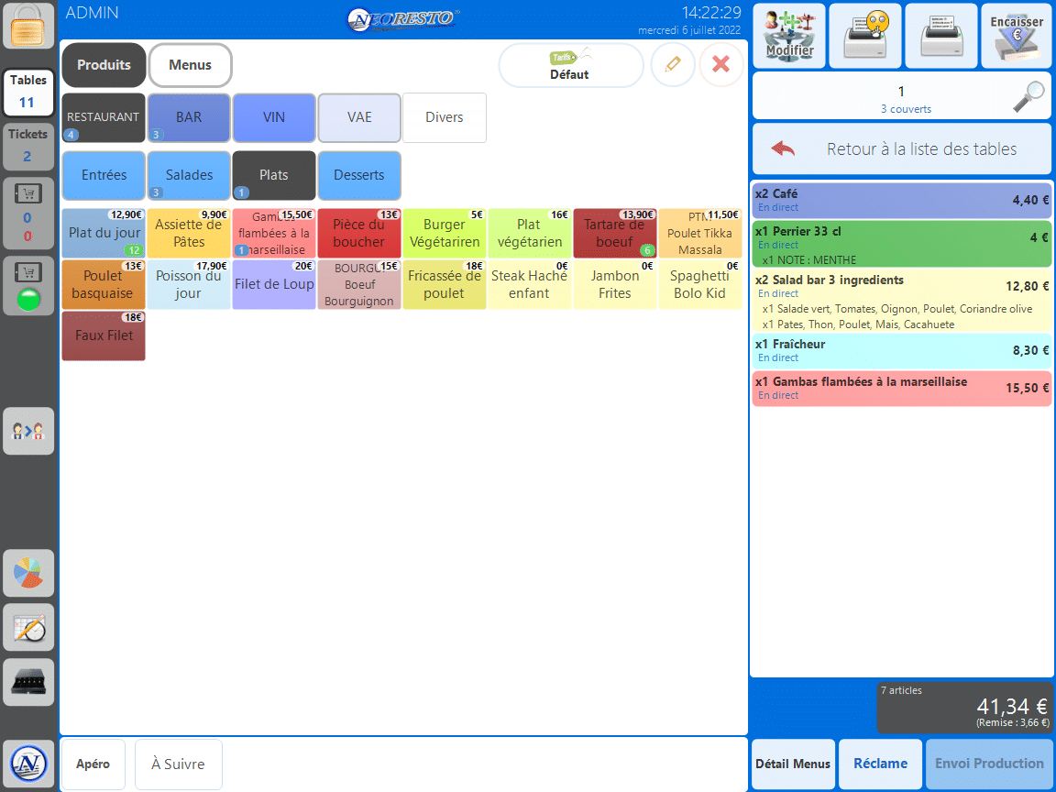1056x792 pixels.
Task: Select the BAR category tab
Action: coord(189,117)
